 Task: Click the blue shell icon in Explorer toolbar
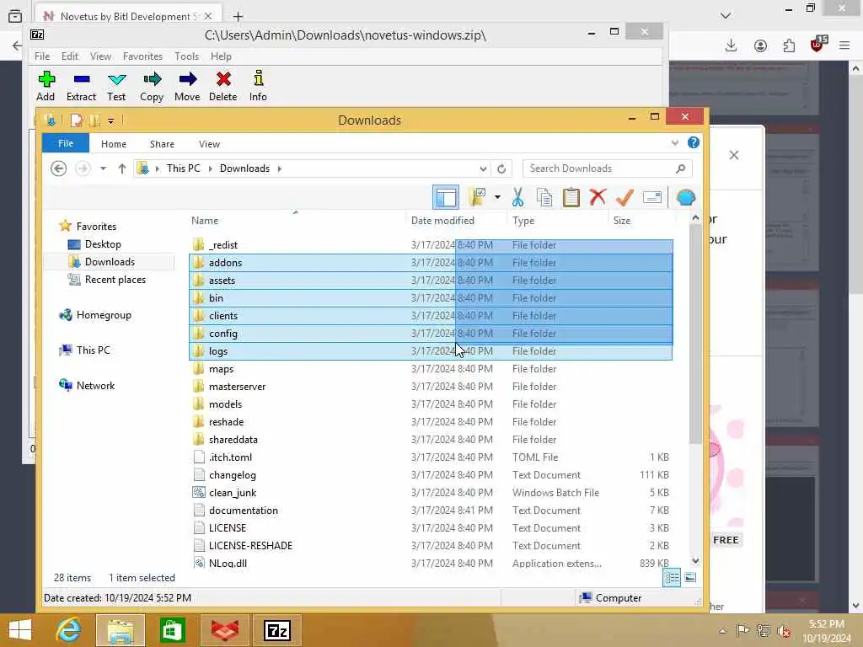(685, 197)
